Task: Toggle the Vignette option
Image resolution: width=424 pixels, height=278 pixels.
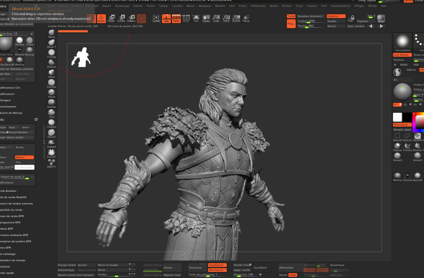Action: [x=336, y=16]
